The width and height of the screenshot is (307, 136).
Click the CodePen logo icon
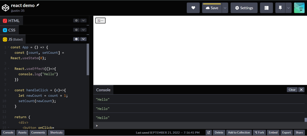point(5,8)
